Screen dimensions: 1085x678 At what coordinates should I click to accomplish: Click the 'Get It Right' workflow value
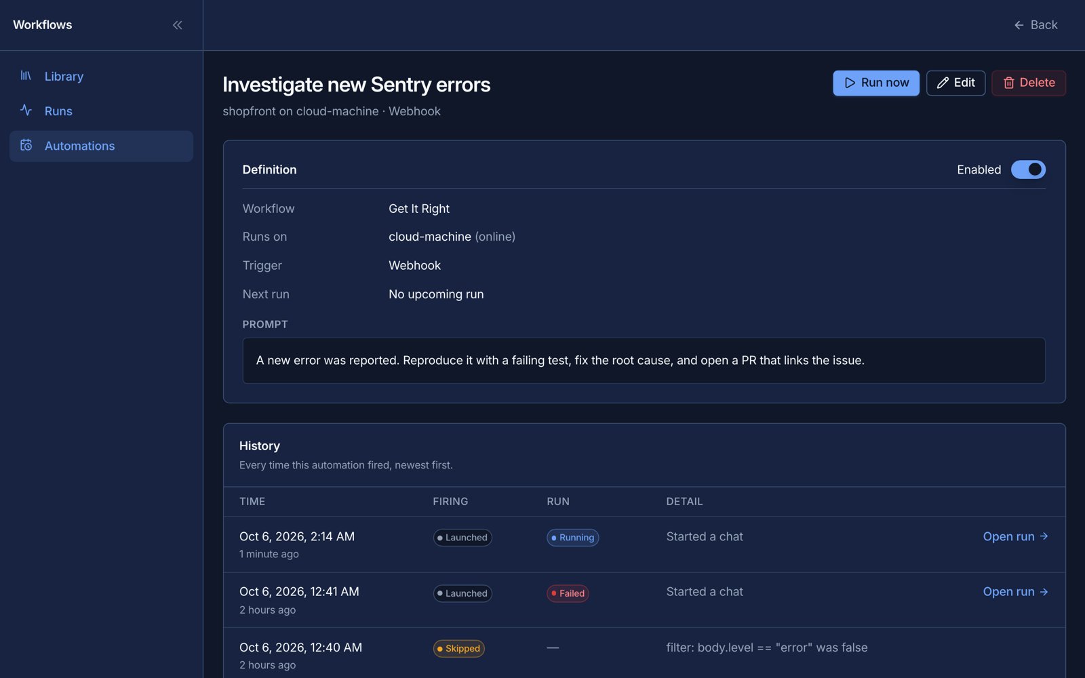419,209
